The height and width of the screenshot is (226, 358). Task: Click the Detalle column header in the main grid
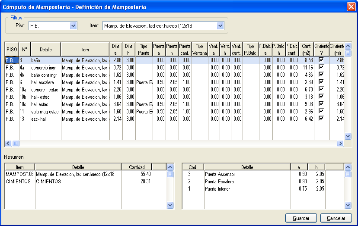pos(46,49)
